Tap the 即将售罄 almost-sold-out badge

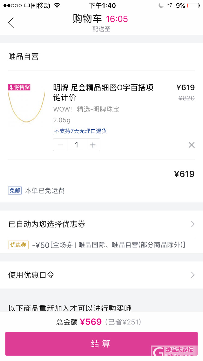pyautogui.click(x=19, y=87)
